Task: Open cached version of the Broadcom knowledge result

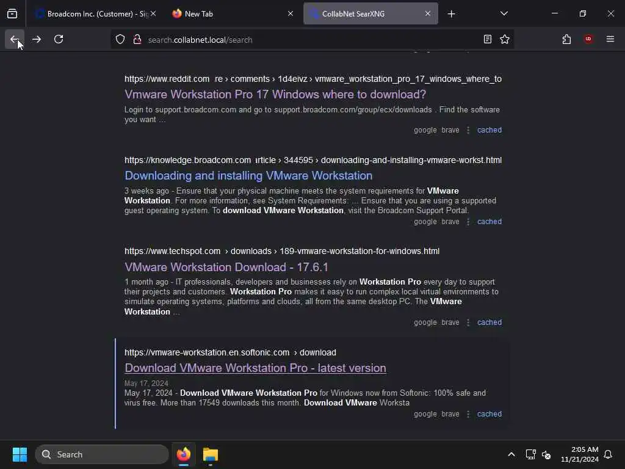Action: (x=490, y=222)
